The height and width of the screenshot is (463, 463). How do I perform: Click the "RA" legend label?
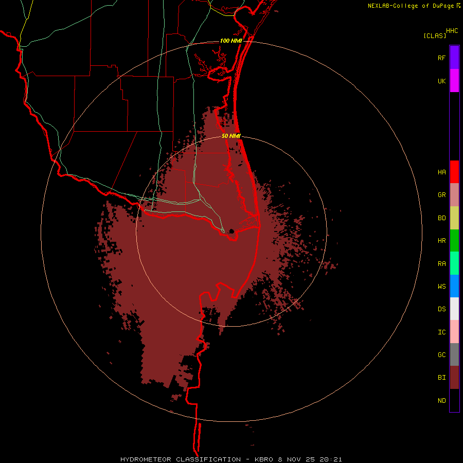[441, 264]
